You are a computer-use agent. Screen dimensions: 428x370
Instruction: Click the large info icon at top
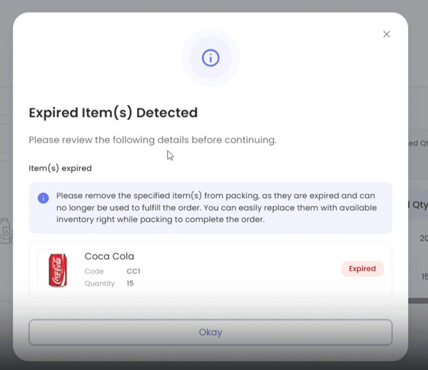(210, 58)
